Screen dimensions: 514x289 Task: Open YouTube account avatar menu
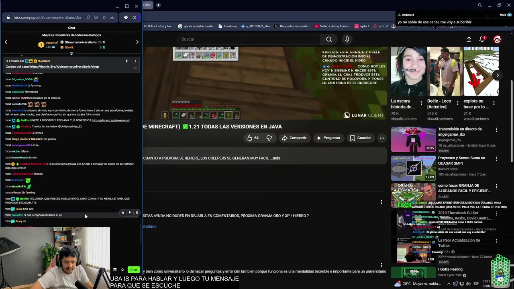[497, 39]
